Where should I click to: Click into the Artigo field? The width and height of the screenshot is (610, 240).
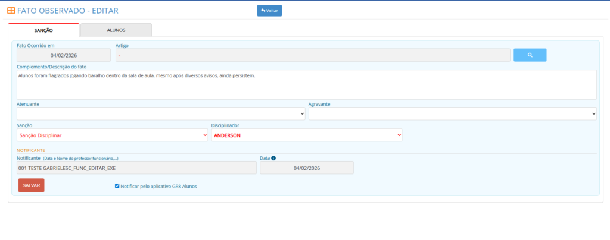[x=312, y=55]
